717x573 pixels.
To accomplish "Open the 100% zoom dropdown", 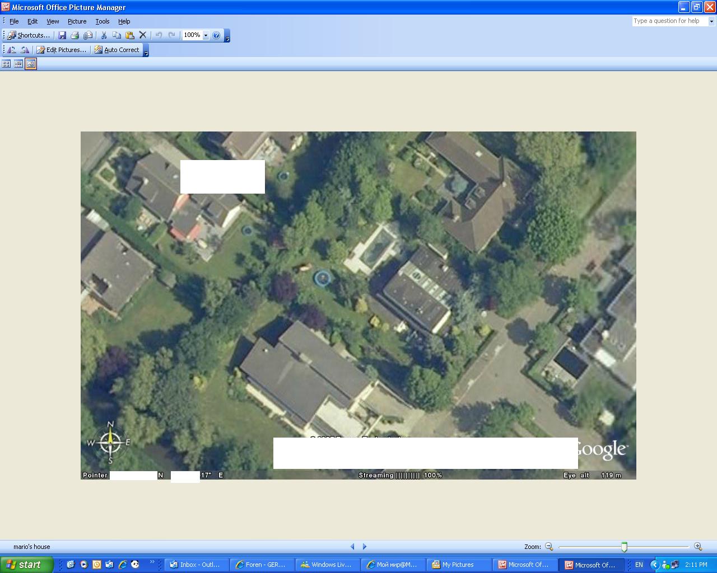I will pyautogui.click(x=206, y=35).
